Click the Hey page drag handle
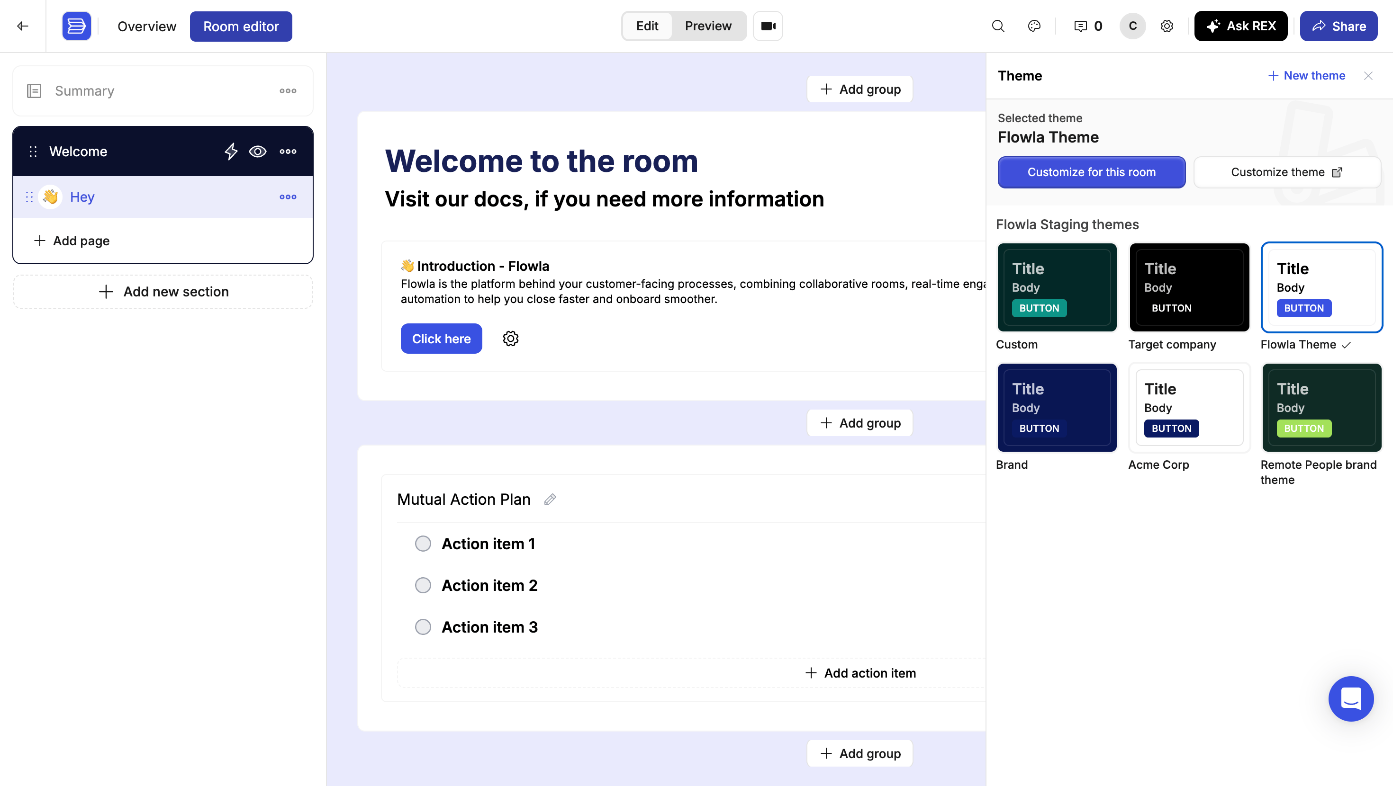The image size is (1393, 786). click(29, 197)
